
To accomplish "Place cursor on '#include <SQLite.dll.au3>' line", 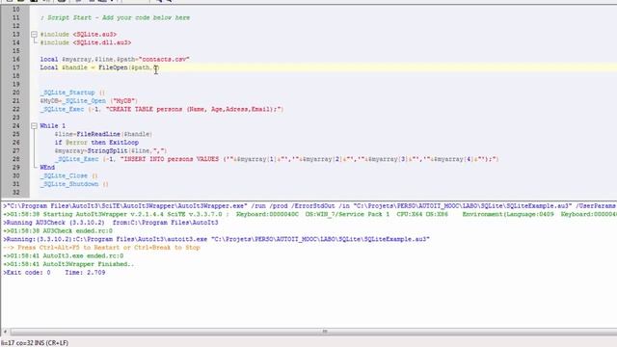I will click(x=86, y=42).
